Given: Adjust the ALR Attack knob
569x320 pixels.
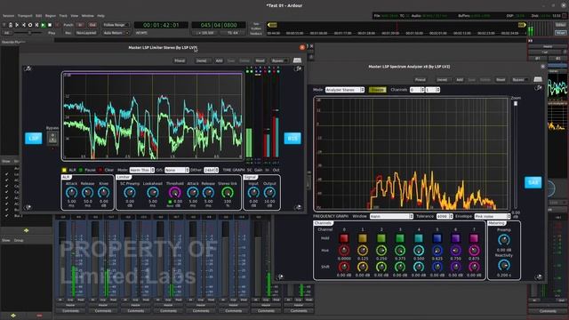Looking at the screenshot, I should pos(71,193).
